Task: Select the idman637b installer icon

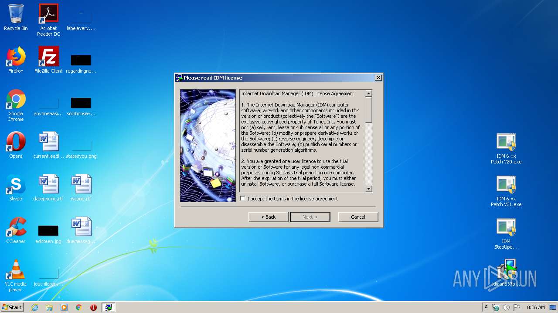Action: tap(506, 273)
